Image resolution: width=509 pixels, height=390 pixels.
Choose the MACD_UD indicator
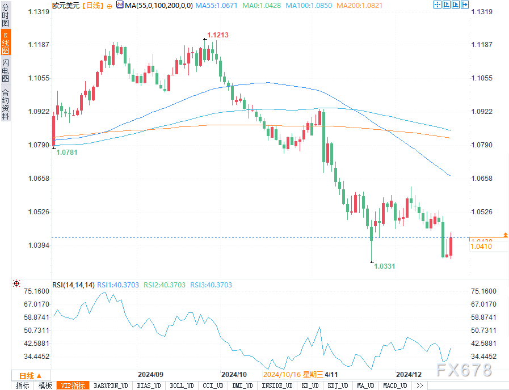tap(395, 385)
